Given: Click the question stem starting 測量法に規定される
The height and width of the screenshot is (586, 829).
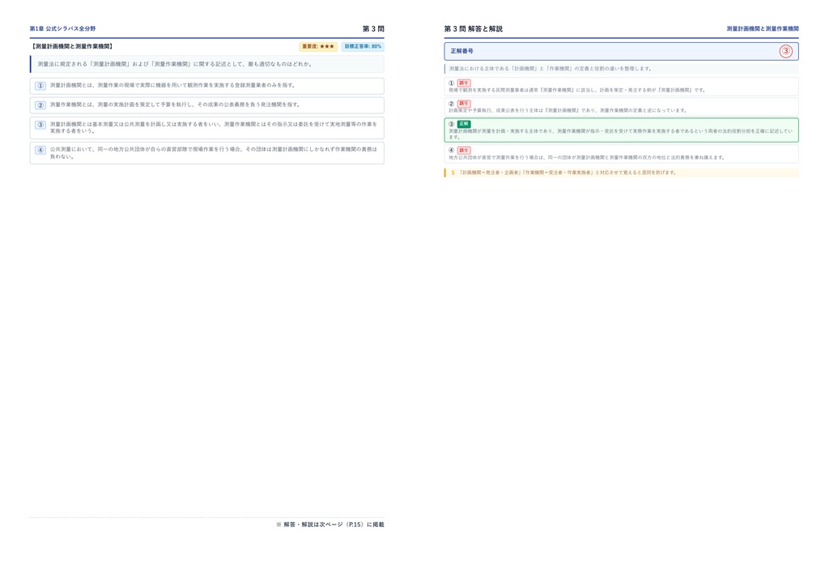Looking at the screenshot, I should 175,64.
